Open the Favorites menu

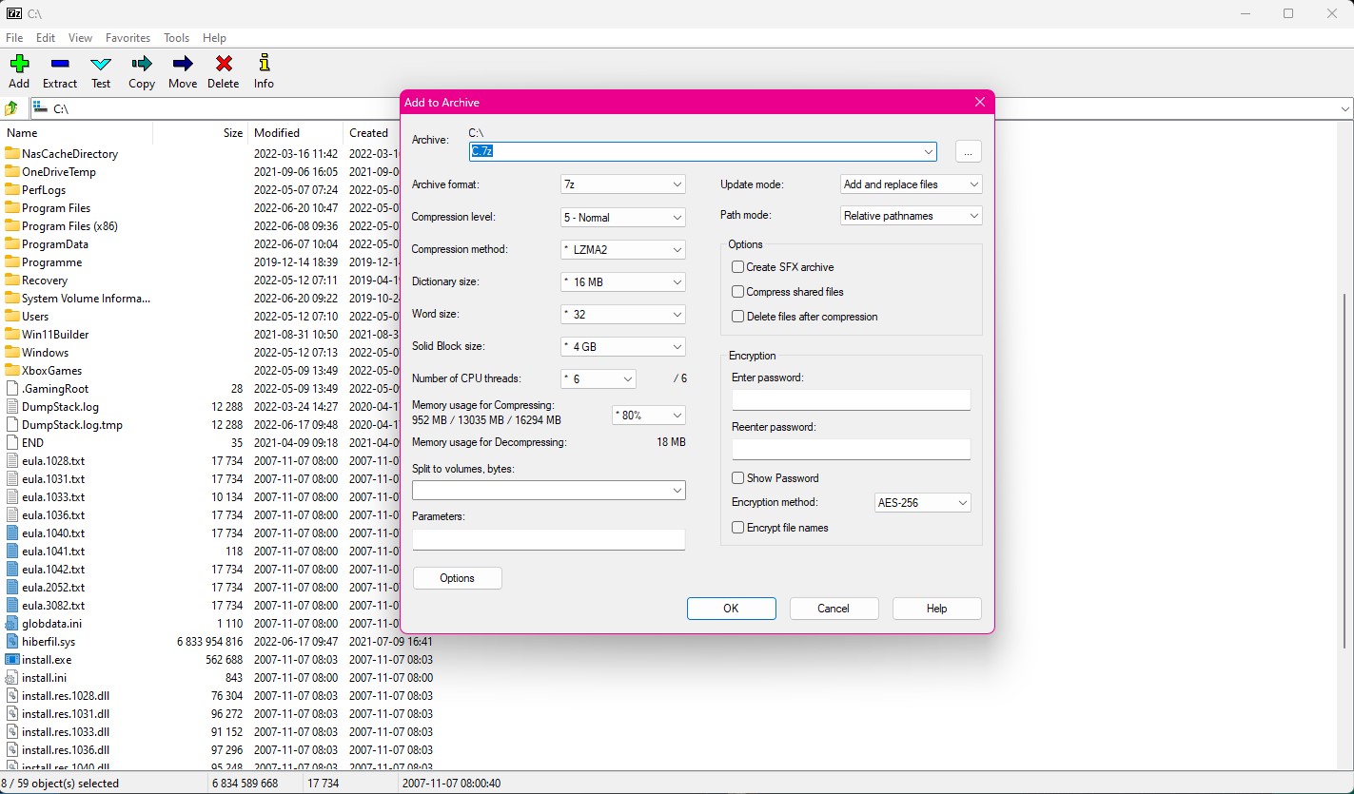[128, 38]
